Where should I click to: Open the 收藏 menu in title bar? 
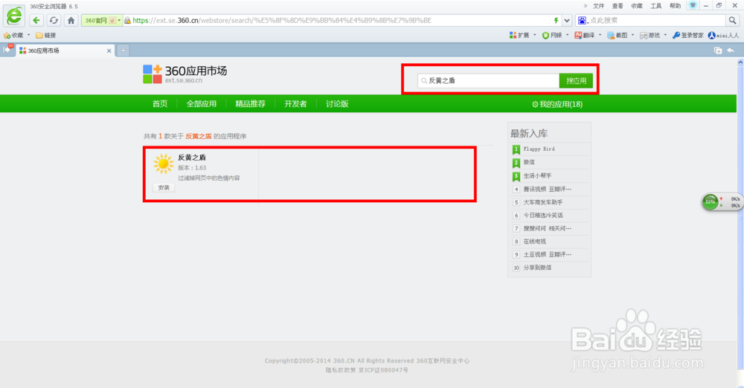637,6
